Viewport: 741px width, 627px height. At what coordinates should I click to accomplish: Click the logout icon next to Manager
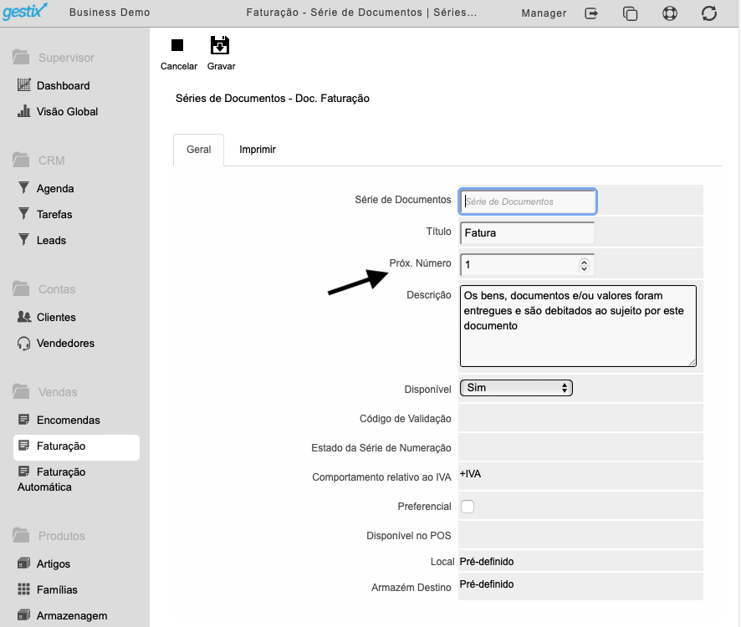pyautogui.click(x=591, y=13)
